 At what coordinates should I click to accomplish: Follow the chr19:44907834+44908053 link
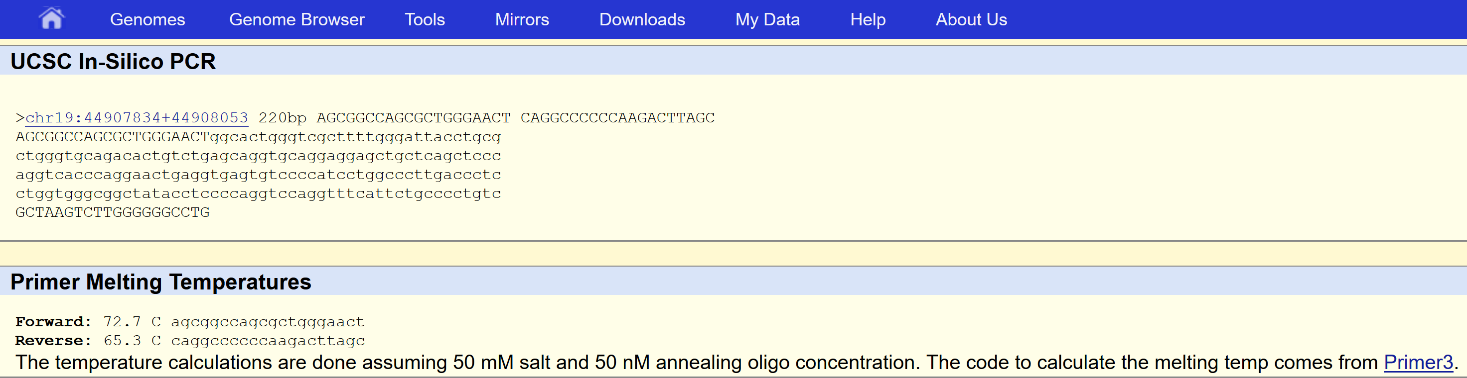click(x=137, y=118)
